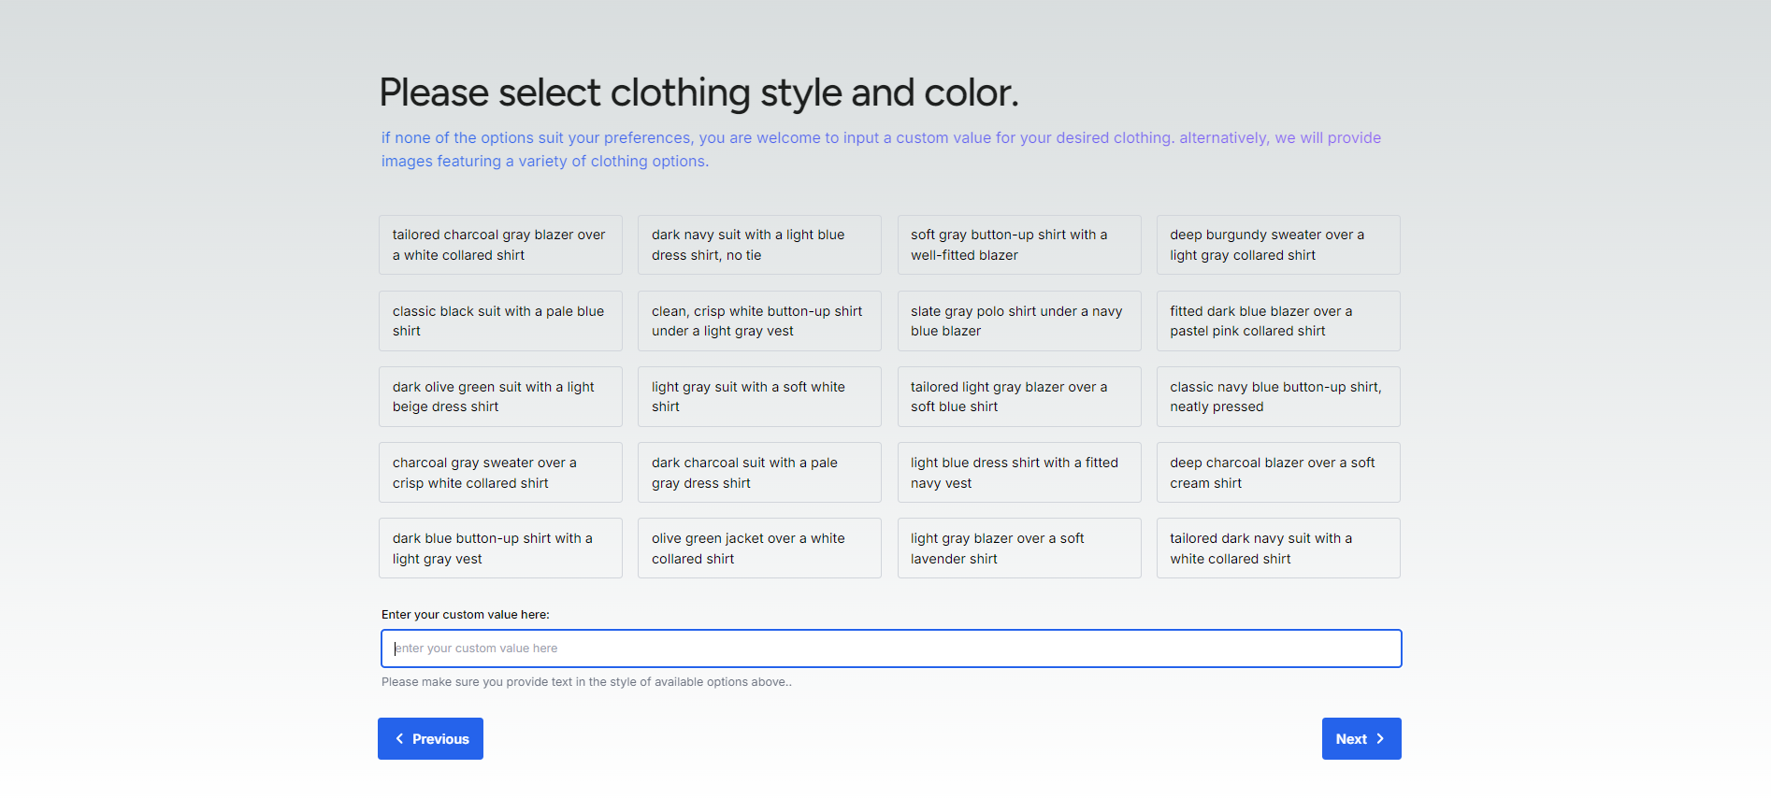The height and width of the screenshot is (798, 1771).
Task: Click the custom value input field
Action: point(890,648)
